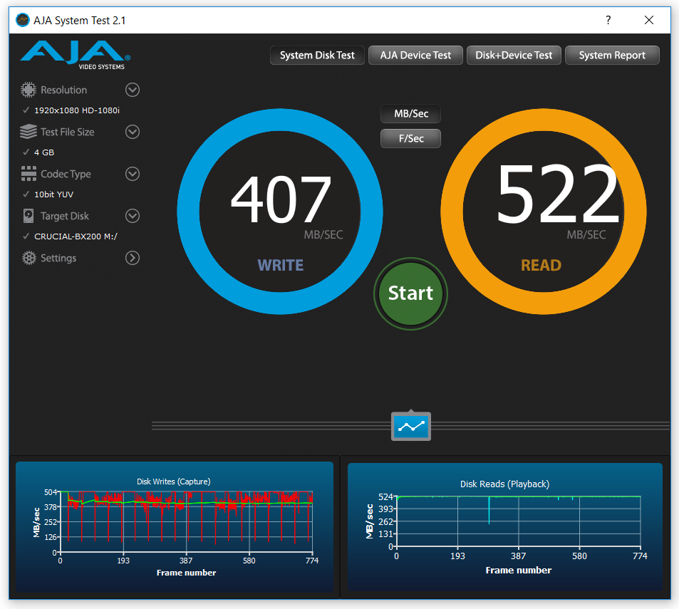The image size is (679, 609).
Task: Click the 522 read speed value
Action: tap(558, 194)
